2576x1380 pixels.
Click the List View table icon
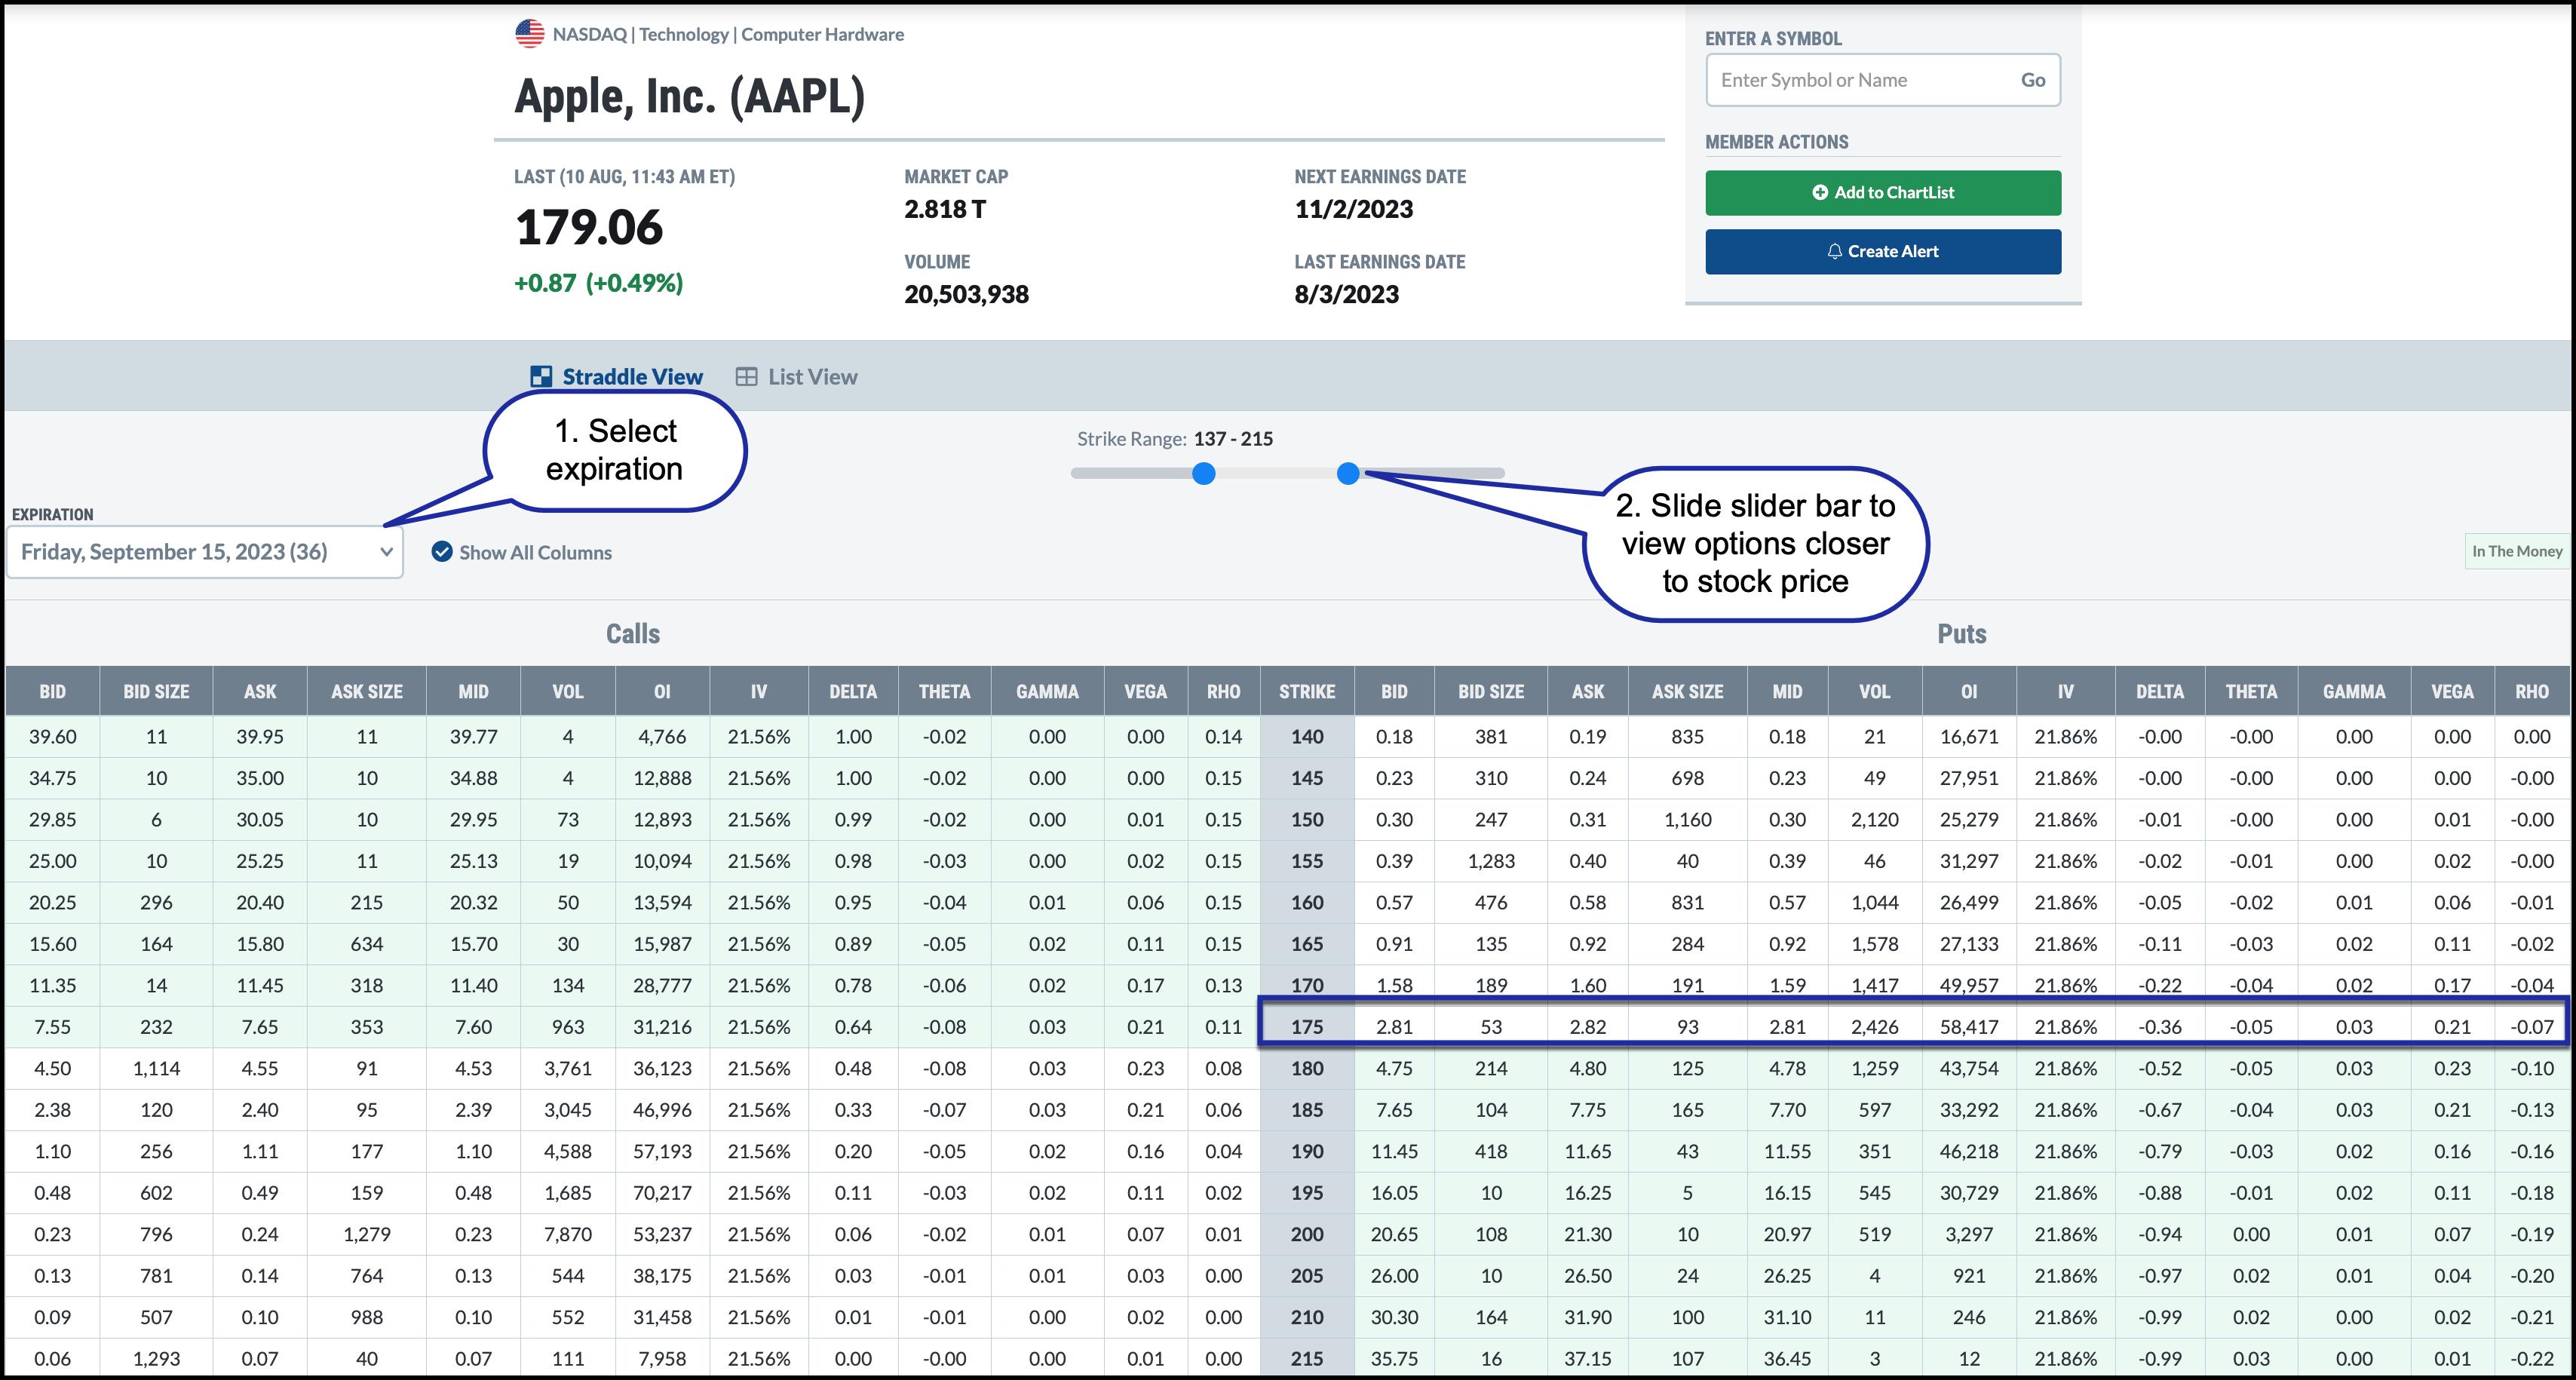[x=746, y=377]
